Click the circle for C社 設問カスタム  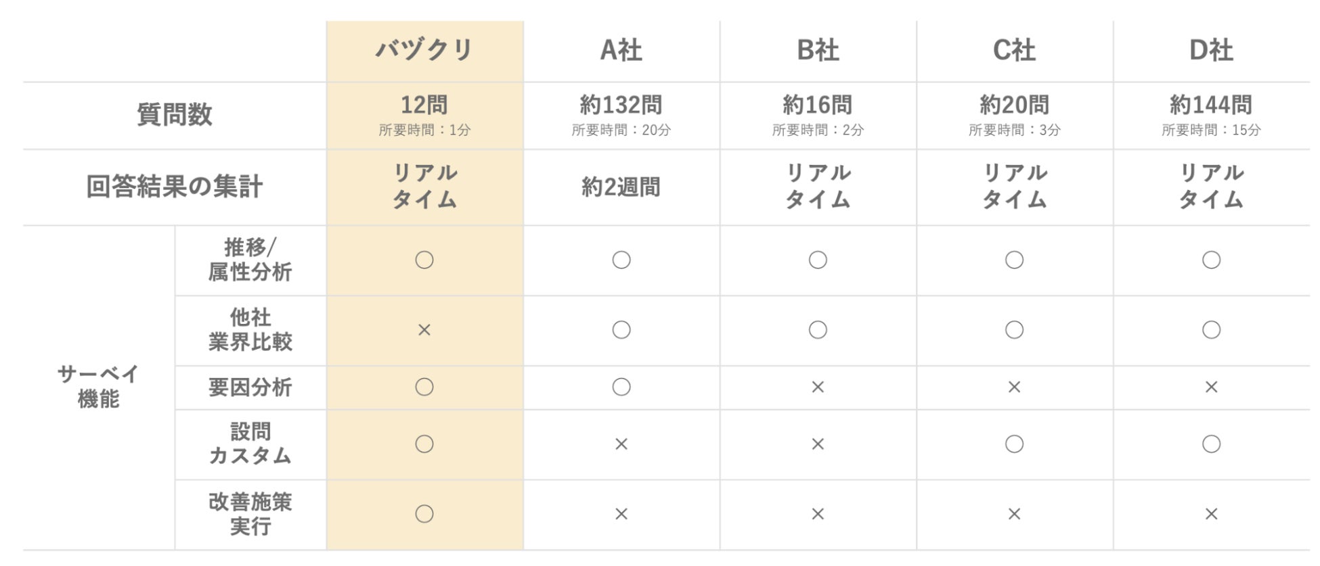[1014, 444]
